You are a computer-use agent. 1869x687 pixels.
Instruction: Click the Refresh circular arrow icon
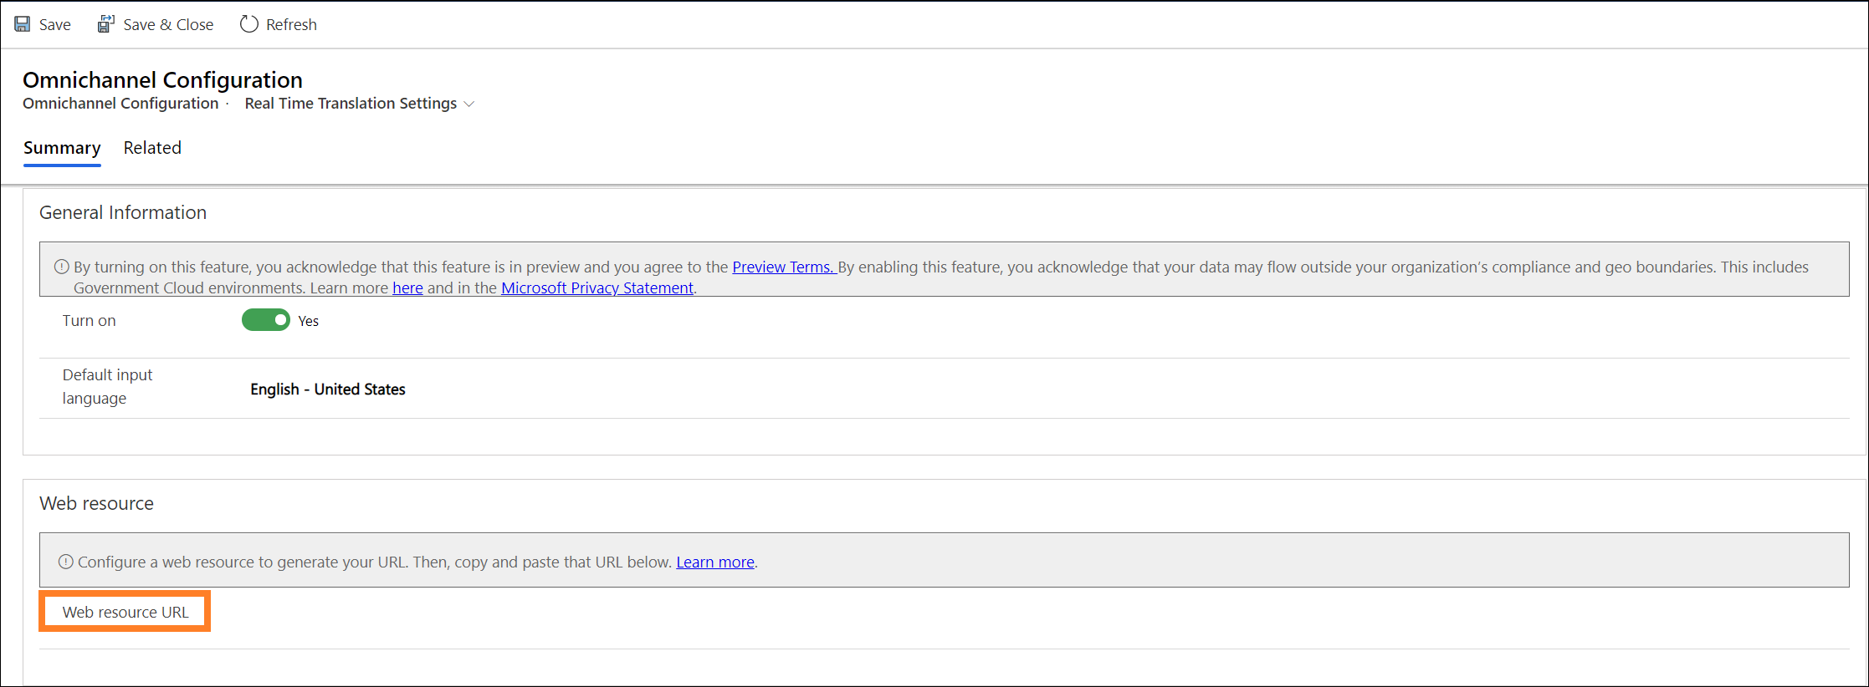[248, 24]
